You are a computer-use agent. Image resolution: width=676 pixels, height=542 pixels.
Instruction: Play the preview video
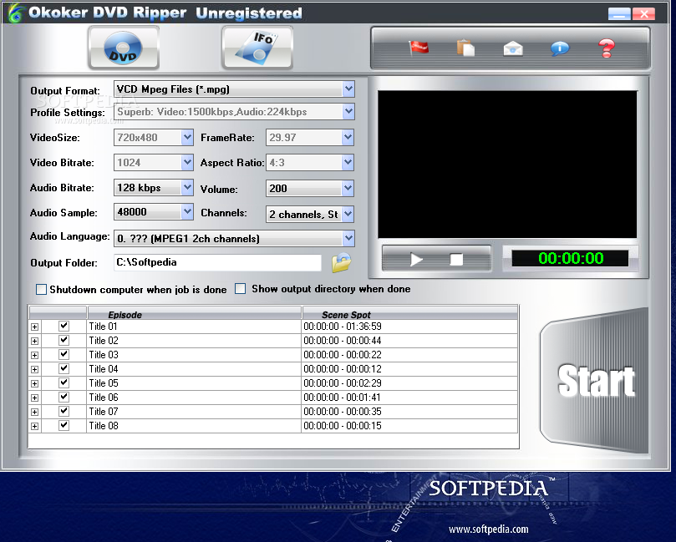tap(416, 260)
